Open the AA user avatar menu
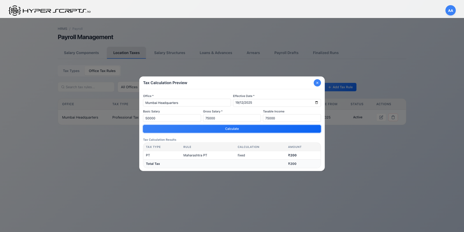 [x=450, y=11]
